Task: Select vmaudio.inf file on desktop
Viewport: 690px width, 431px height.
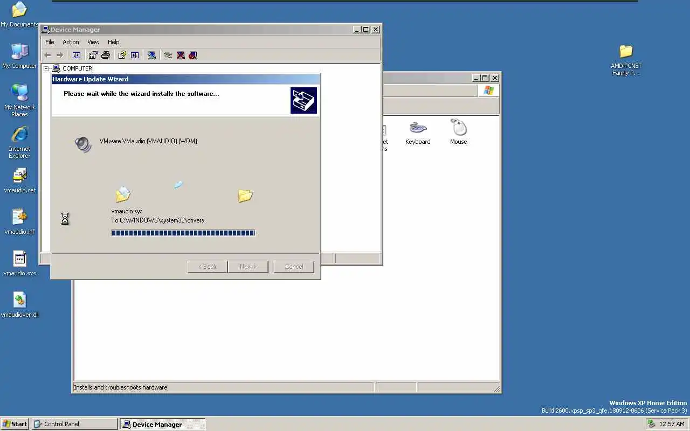Action: point(19,222)
